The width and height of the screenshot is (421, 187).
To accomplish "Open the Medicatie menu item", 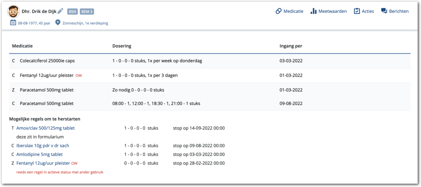I will (x=293, y=11).
